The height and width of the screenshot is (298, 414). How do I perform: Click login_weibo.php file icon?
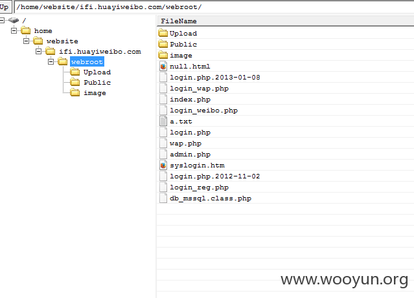(x=163, y=110)
